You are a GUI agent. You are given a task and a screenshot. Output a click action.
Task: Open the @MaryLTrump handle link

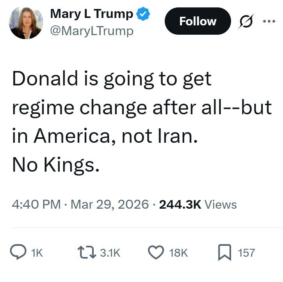[92, 30]
